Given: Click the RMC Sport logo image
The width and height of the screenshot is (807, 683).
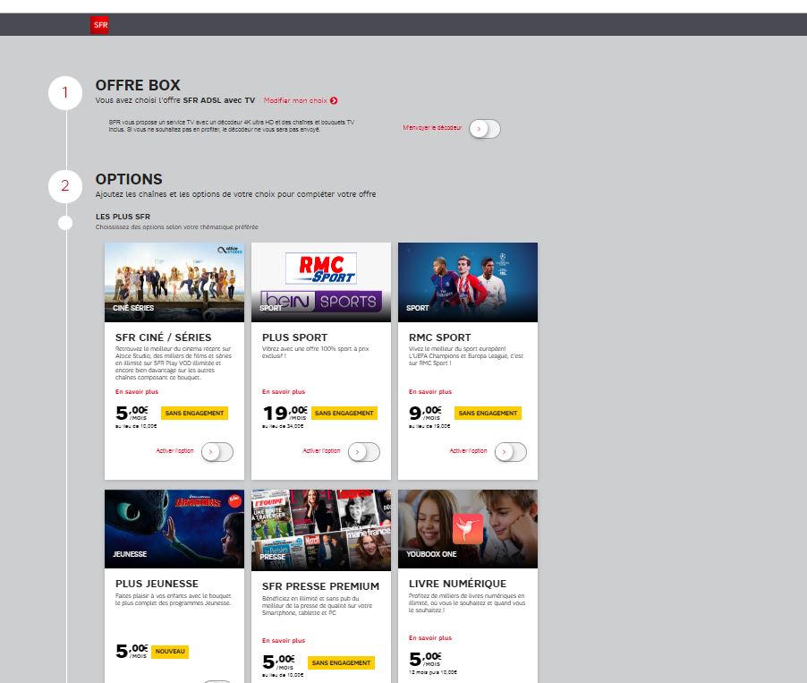Looking at the screenshot, I should tap(320, 269).
